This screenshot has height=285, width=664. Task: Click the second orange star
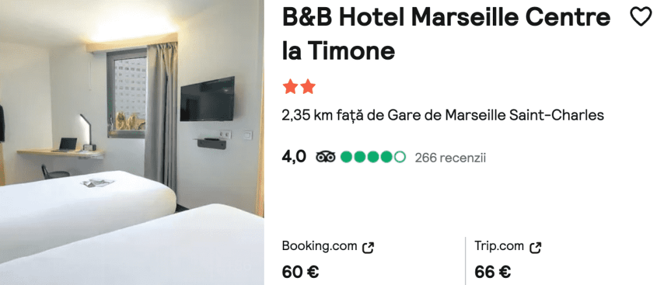308,87
